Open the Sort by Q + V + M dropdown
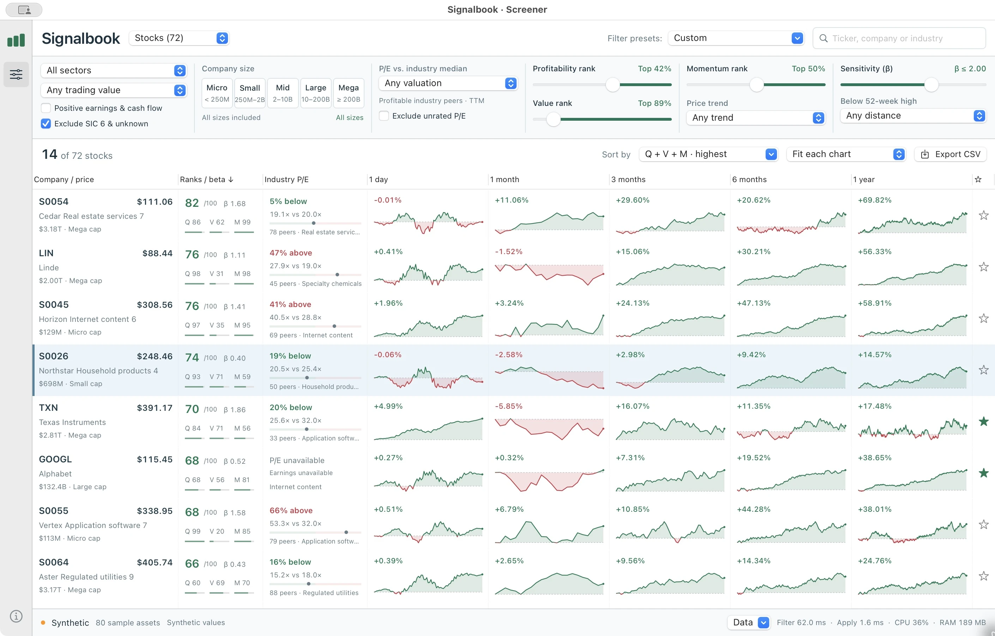Viewport: 995px width, 636px height. [708, 154]
